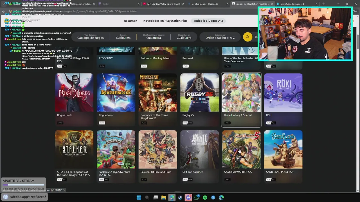
Task: Open the Windows Start menu
Action: 139,198
